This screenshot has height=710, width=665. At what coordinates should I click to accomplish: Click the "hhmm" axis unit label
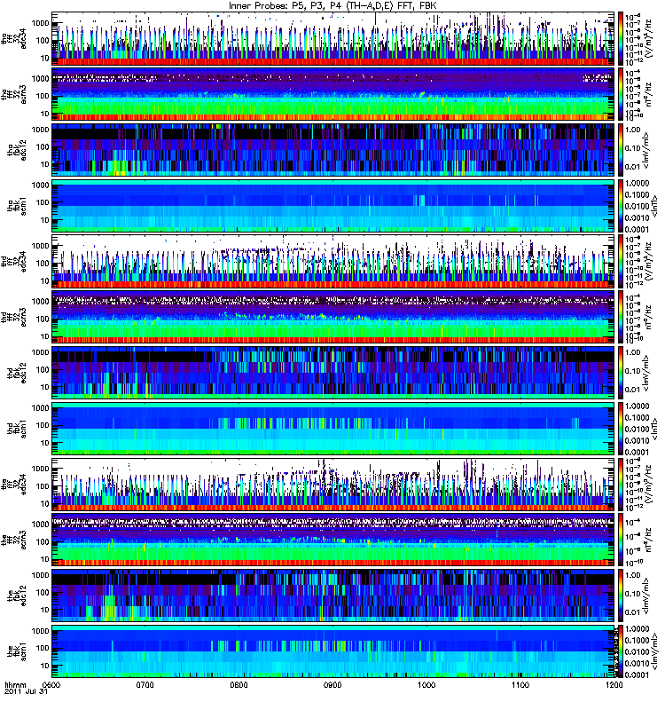click(15, 684)
